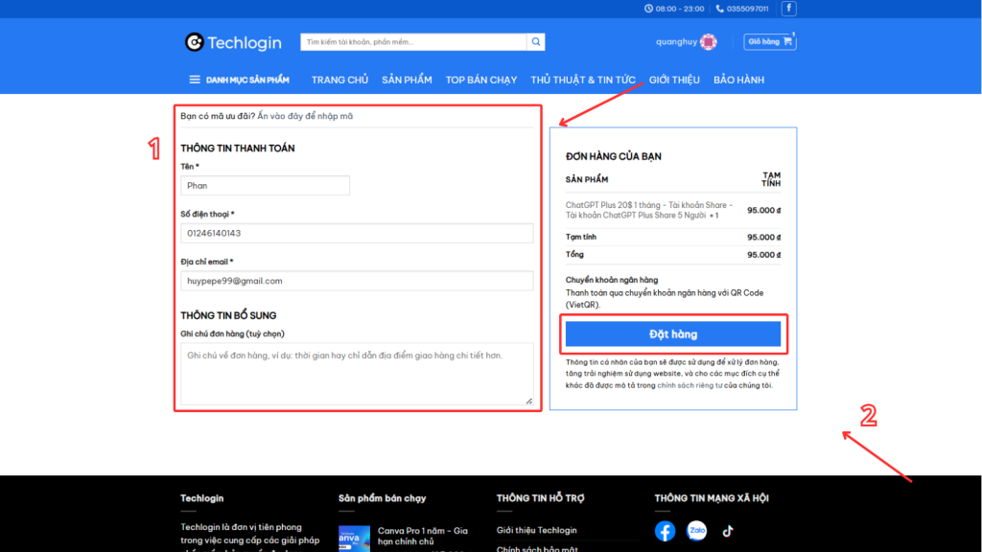Screen dimensions: 982x552
Task: Click the quanghuy user avatar
Action: coord(709,42)
